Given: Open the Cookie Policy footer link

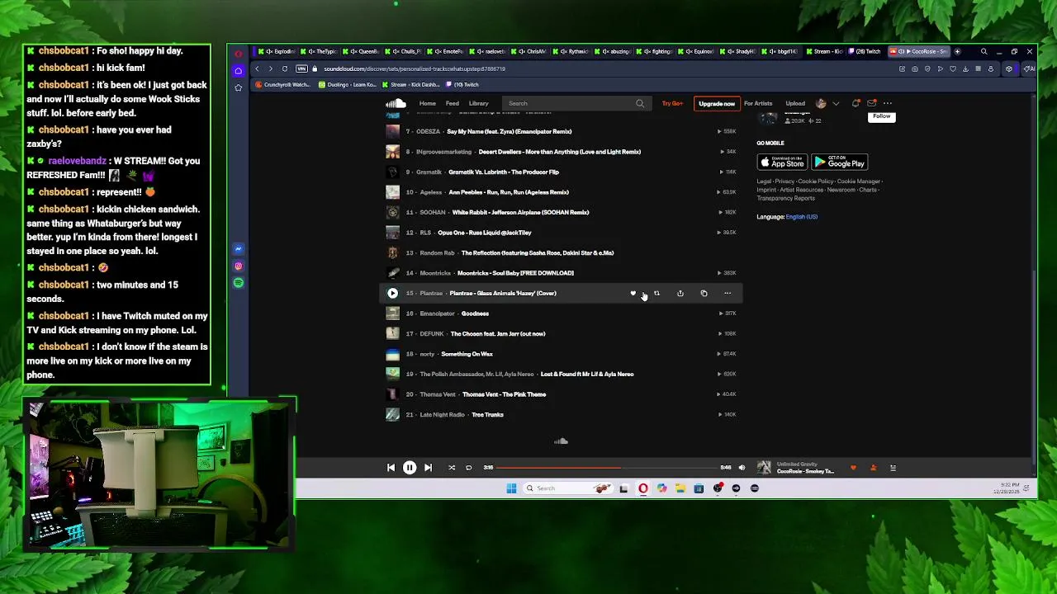Looking at the screenshot, I should point(815,181).
